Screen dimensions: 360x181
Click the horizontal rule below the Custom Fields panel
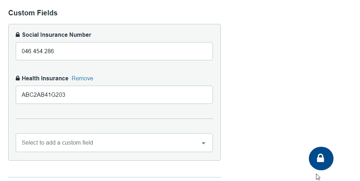[x=115, y=177]
